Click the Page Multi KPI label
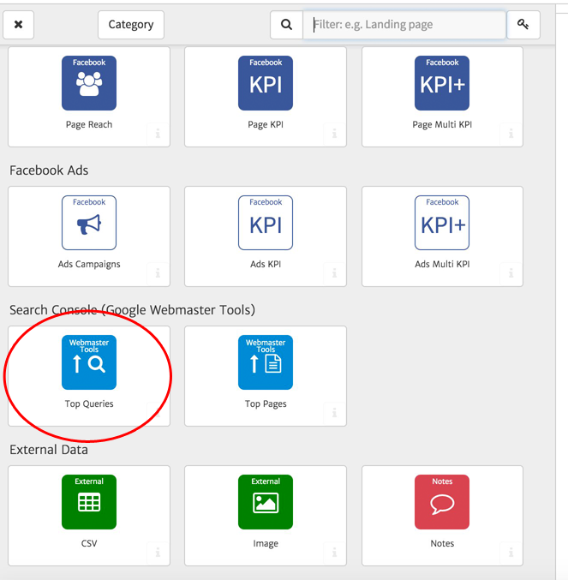 pos(442,125)
